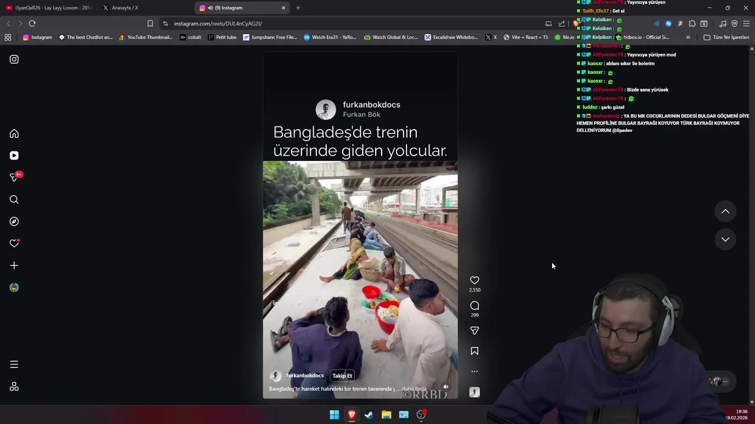Save the reel with the bookmark icon

pyautogui.click(x=474, y=351)
